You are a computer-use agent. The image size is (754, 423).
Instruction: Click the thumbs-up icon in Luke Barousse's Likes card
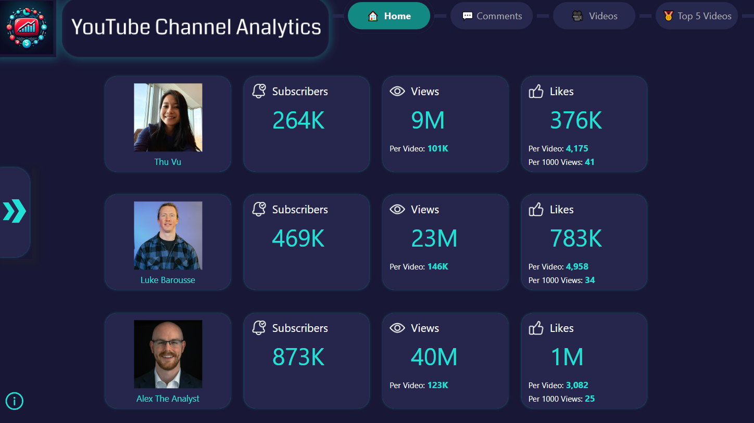[x=536, y=209]
